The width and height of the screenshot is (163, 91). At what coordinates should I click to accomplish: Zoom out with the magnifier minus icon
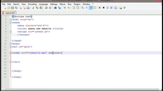[69, 8]
